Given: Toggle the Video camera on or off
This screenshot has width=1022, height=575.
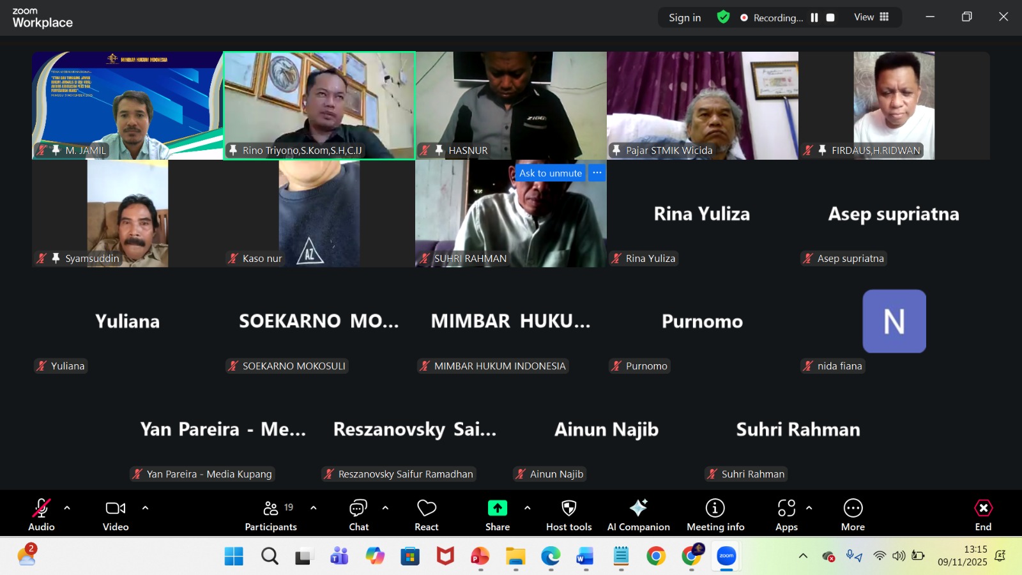Looking at the screenshot, I should coord(116,515).
